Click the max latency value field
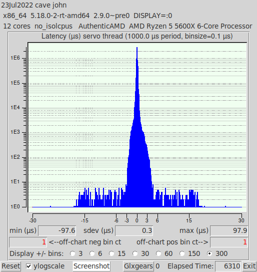This screenshot has width=257, height=272. [229, 231]
